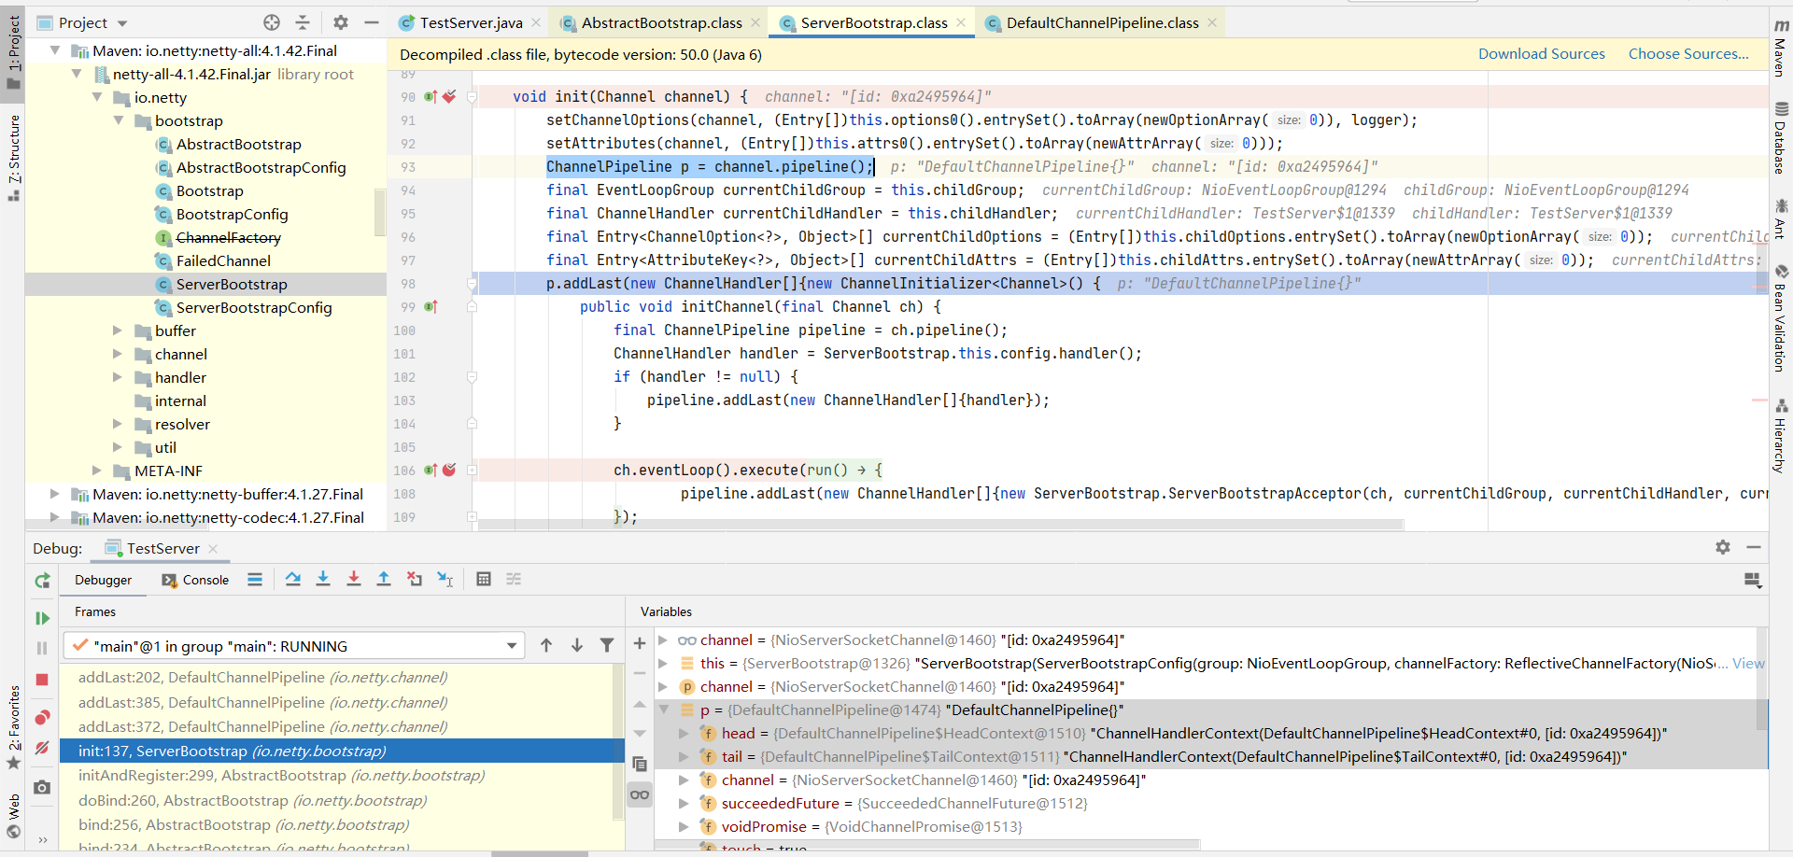Open Maven tool window
Image resolution: width=1793 pixels, height=857 pixels.
pyautogui.click(x=1781, y=49)
